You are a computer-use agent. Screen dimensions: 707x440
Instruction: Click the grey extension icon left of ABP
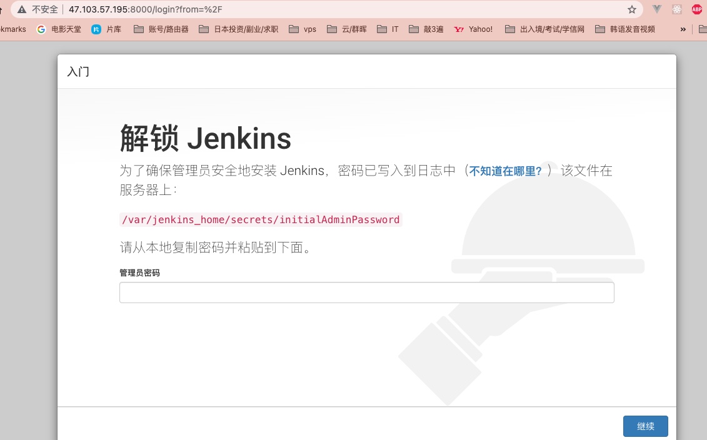tap(676, 9)
